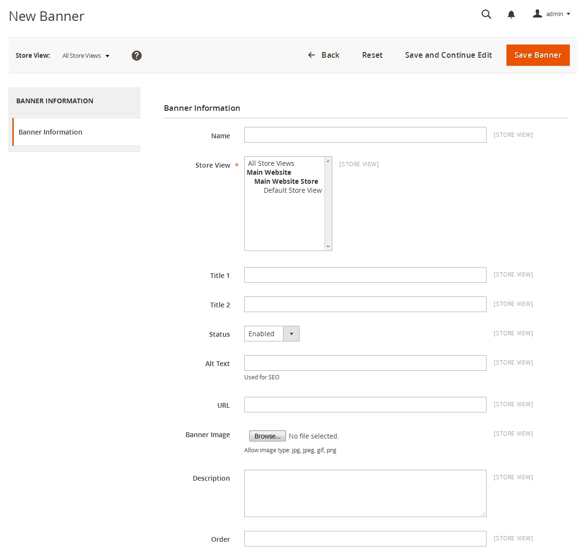Viewport: 585px width, 555px height.
Task: Open the admin account menu
Action: [x=551, y=14]
